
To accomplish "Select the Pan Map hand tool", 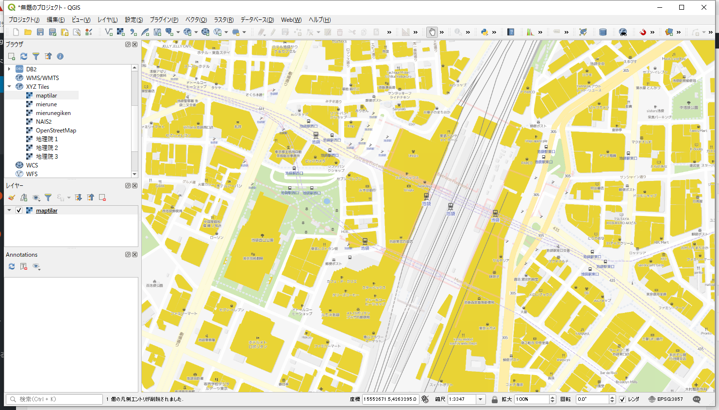I will [432, 32].
